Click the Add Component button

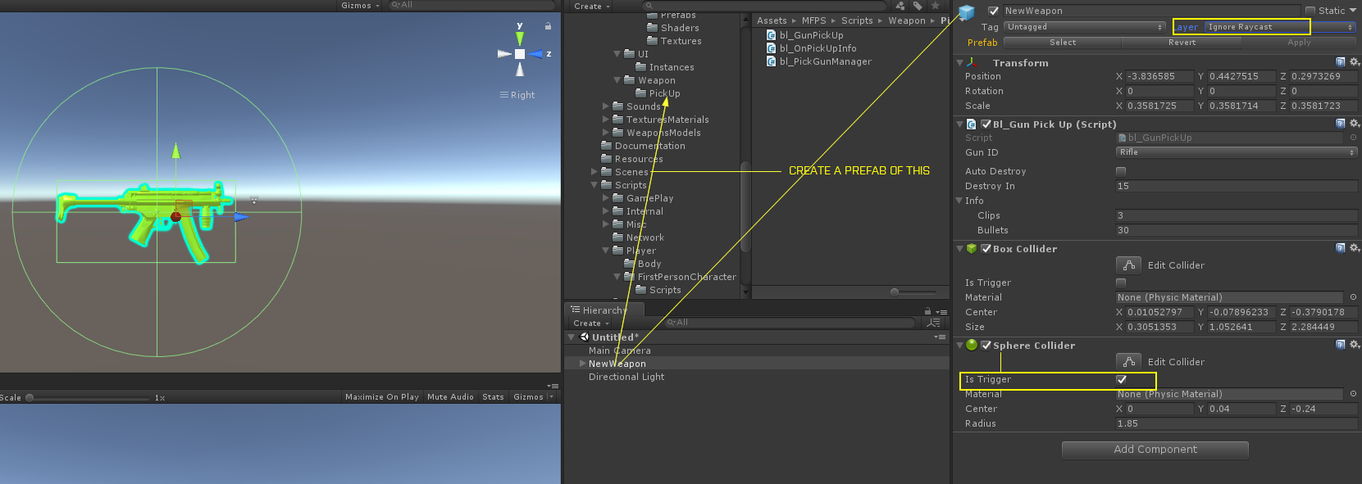[1155, 450]
